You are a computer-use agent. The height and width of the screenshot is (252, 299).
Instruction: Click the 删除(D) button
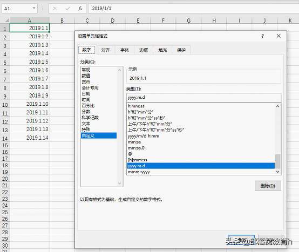268,186
